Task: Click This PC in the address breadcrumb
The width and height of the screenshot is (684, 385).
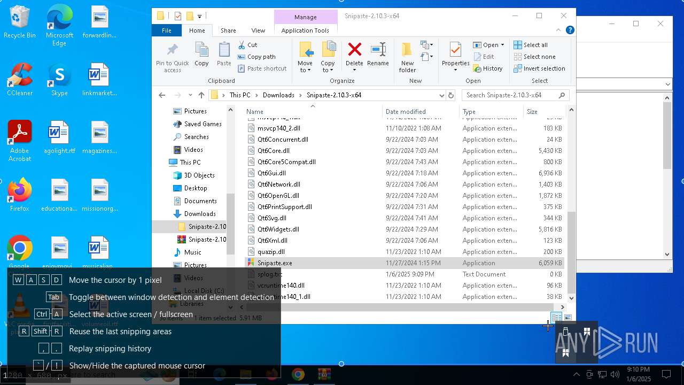Action: tap(239, 95)
